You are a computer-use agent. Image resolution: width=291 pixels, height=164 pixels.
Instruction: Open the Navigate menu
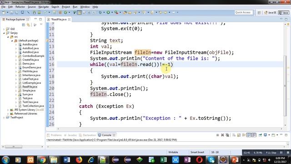click(44, 7)
